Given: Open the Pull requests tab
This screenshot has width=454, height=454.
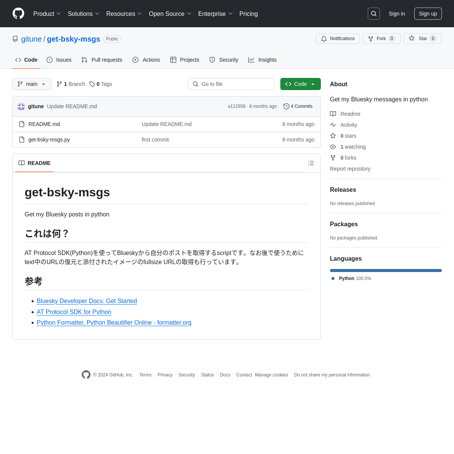Looking at the screenshot, I should [x=101, y=60].
